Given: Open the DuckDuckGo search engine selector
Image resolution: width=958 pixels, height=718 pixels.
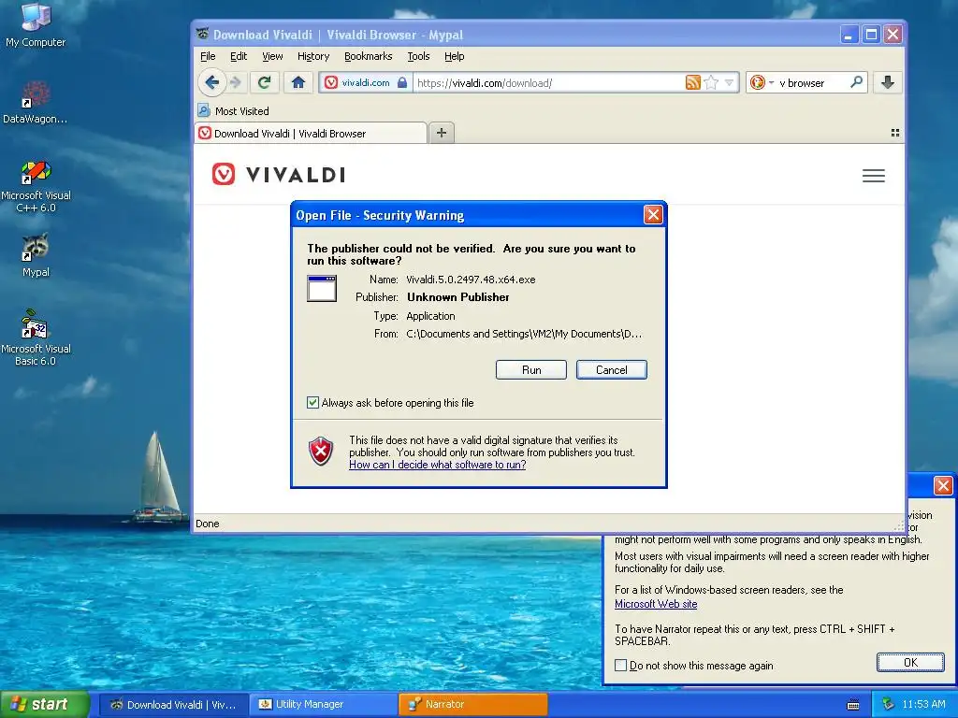Looking at the screenshot, I should coord(762,82).
